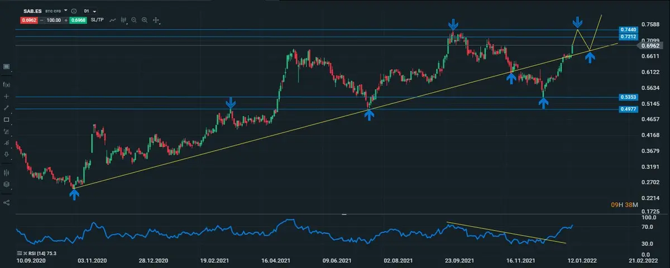Increase volume with the plus button

pyautogui.click(x=66, y=20)
